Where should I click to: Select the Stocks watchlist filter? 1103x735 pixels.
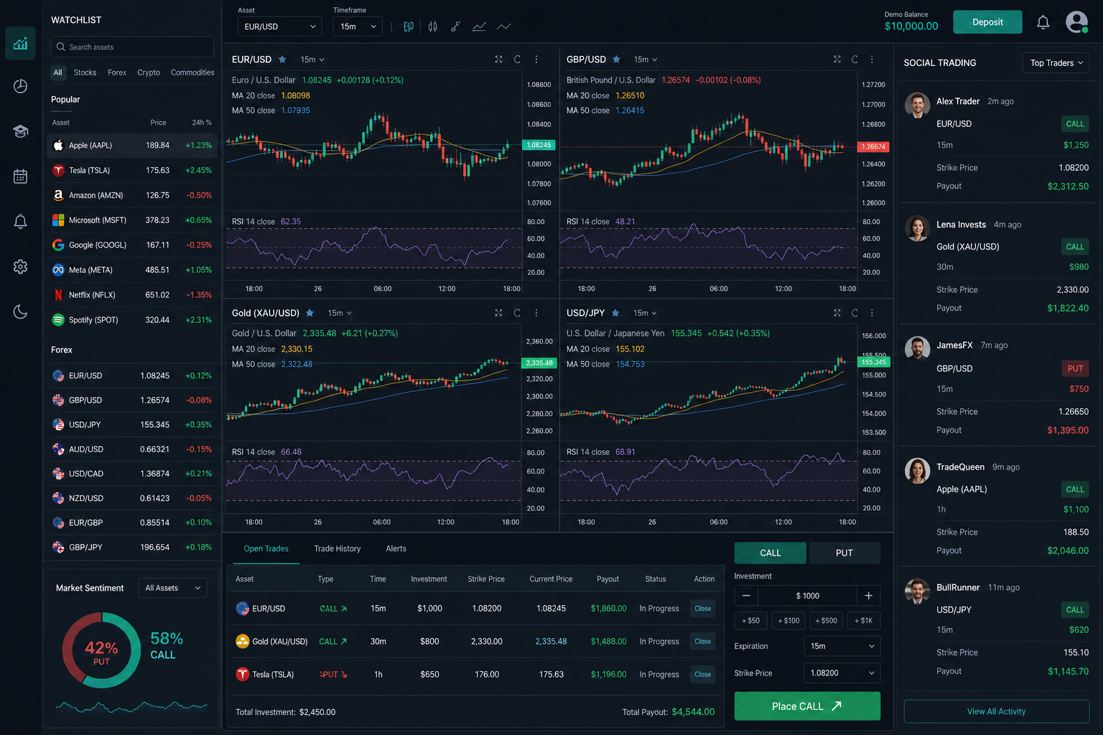[x=85, y=72]
